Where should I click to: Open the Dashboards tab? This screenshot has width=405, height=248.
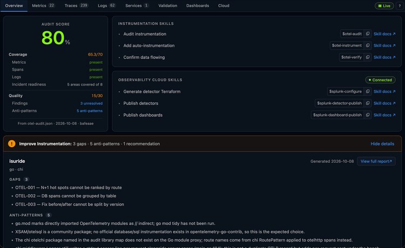pos(198,5)
